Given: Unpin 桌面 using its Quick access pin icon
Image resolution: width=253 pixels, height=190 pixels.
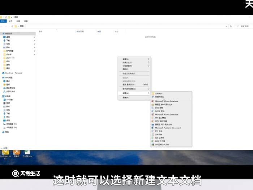Looking at the screenshot, I should click(x=35, y=37).
